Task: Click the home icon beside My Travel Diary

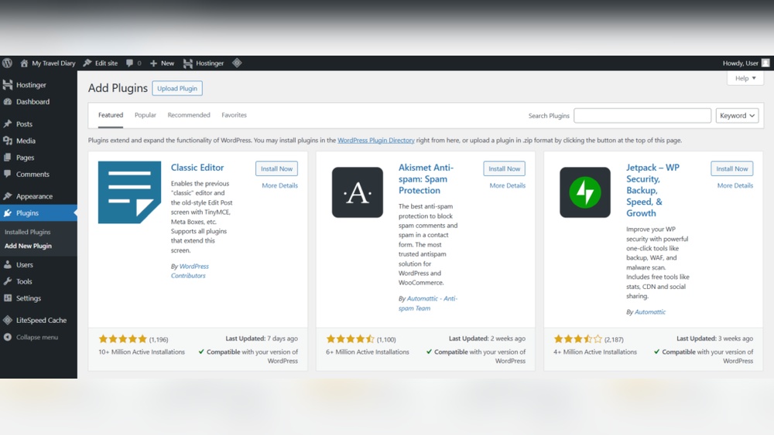Action: pos(24,63)
